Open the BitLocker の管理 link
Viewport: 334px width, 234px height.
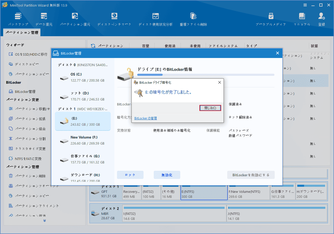[146, 118]
